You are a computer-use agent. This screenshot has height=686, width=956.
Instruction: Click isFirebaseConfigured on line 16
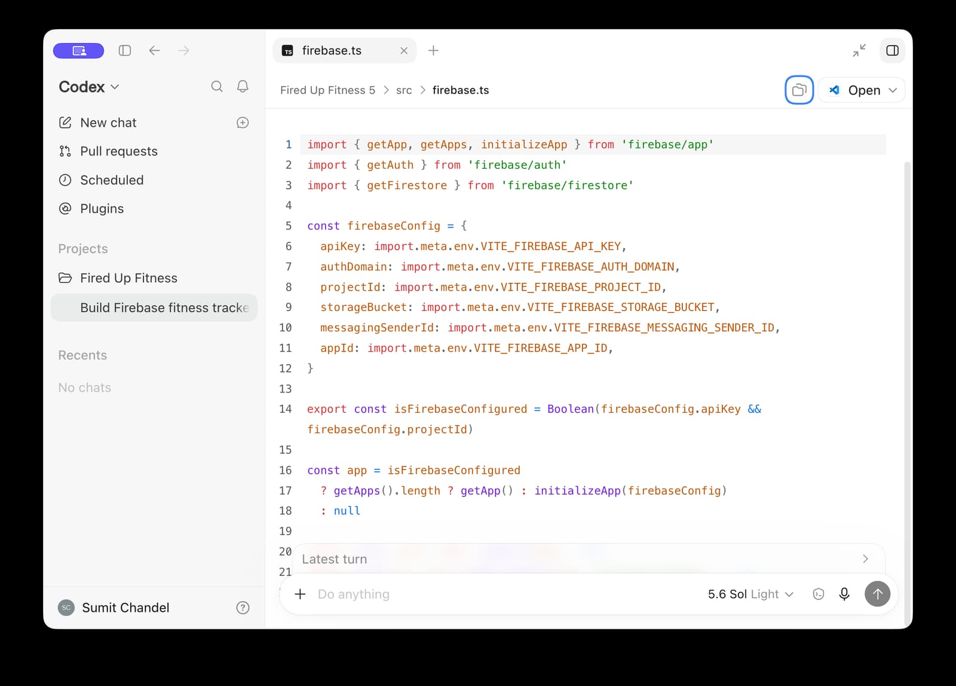coord(454,470)
